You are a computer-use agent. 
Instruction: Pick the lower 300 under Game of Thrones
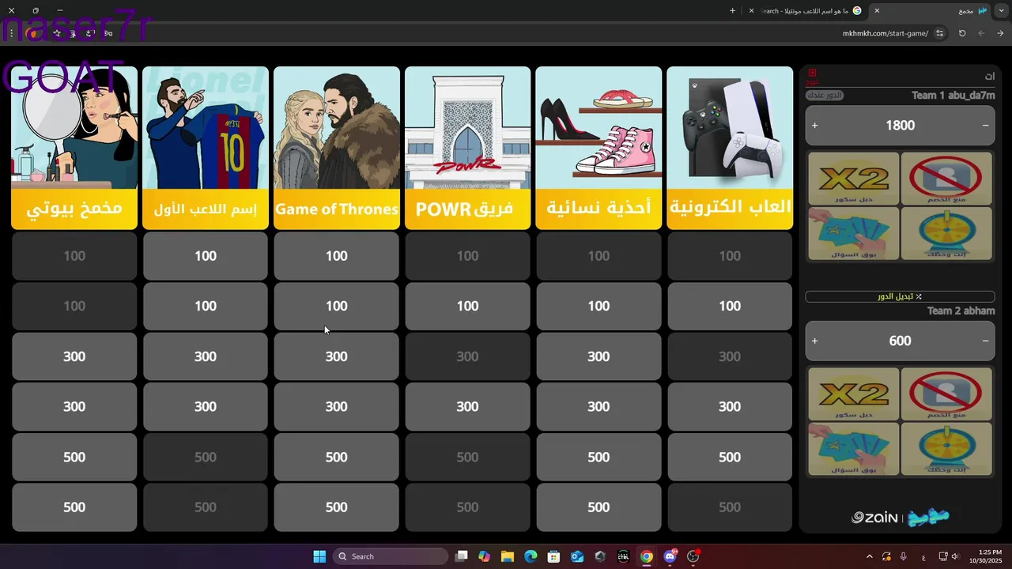(x=337, y=406)
